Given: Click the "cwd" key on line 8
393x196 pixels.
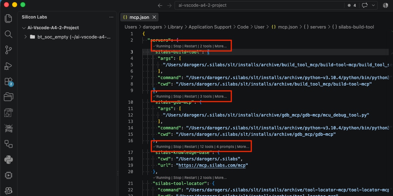Looking at the screenshot, I should point(164,84).
